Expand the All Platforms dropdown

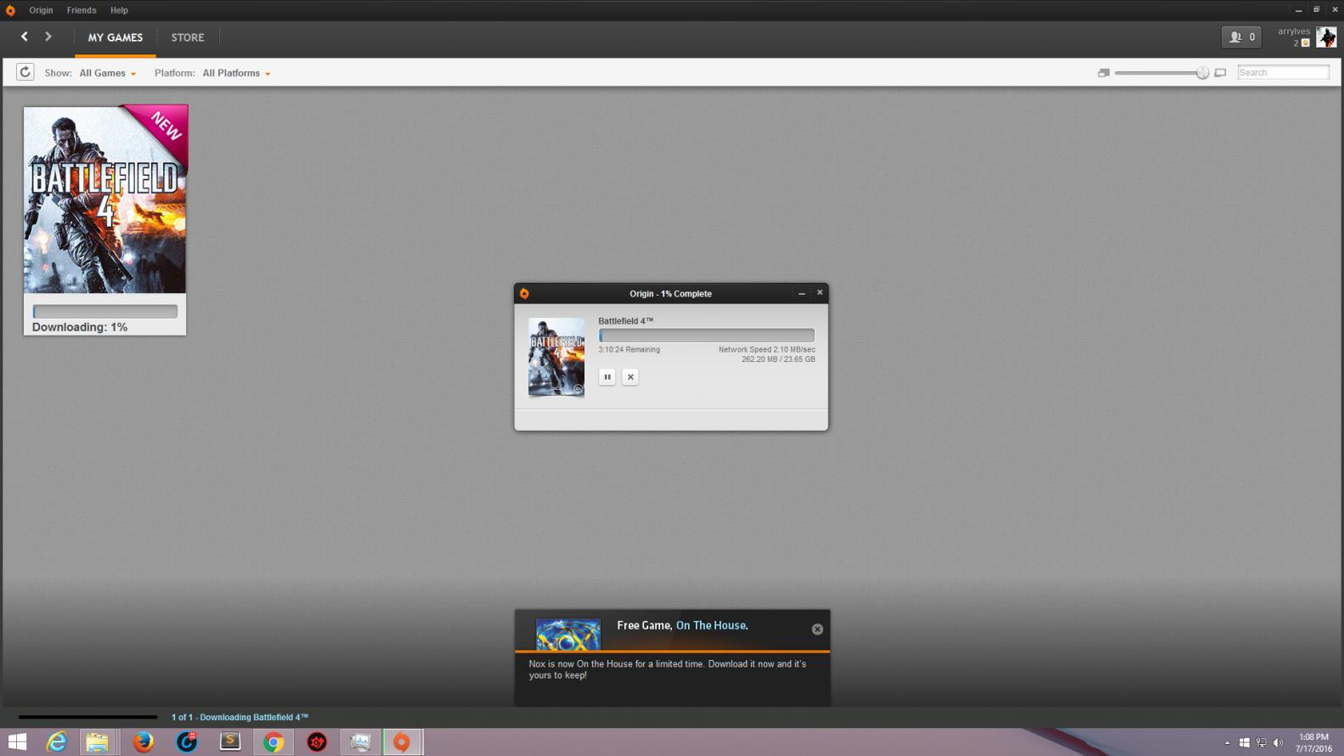click(x=236, y=73)
